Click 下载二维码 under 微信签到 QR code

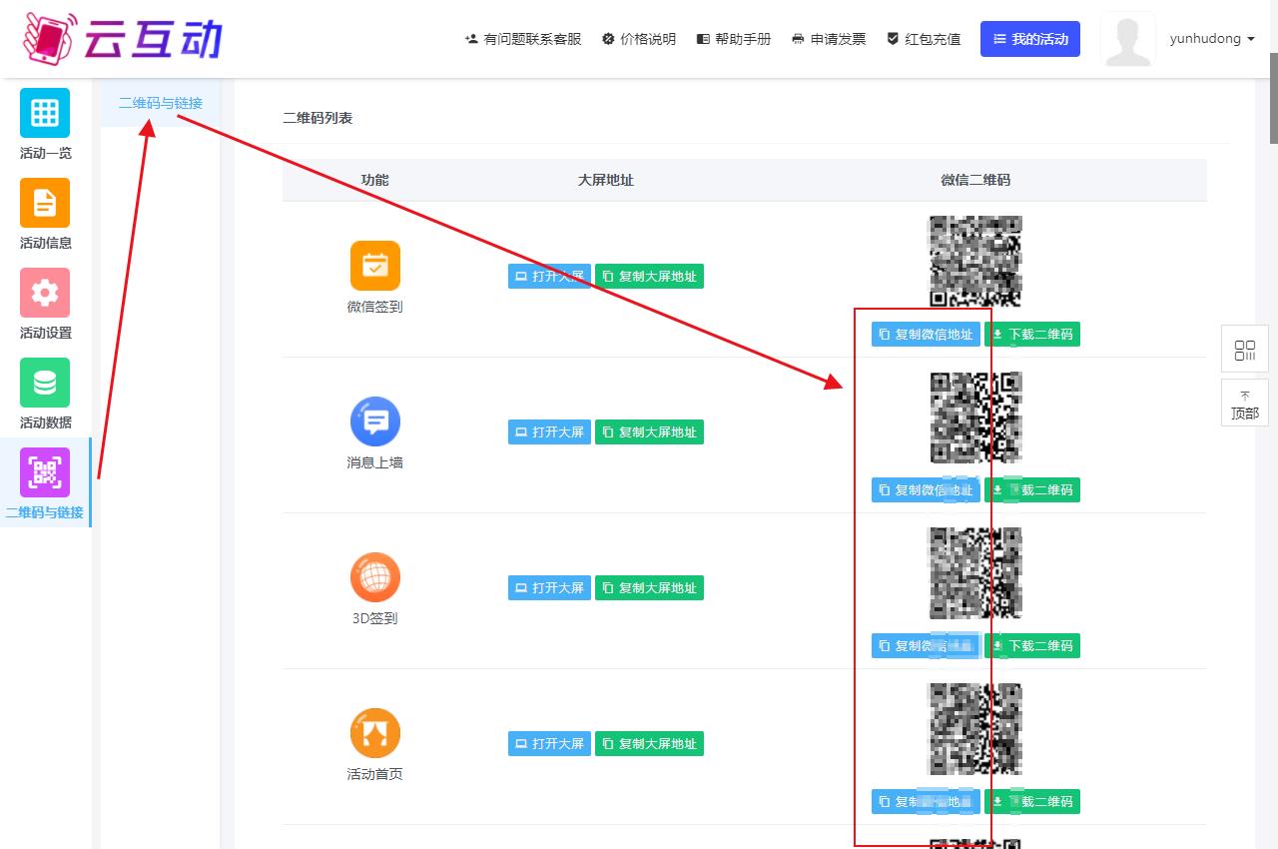[1032, 335]
